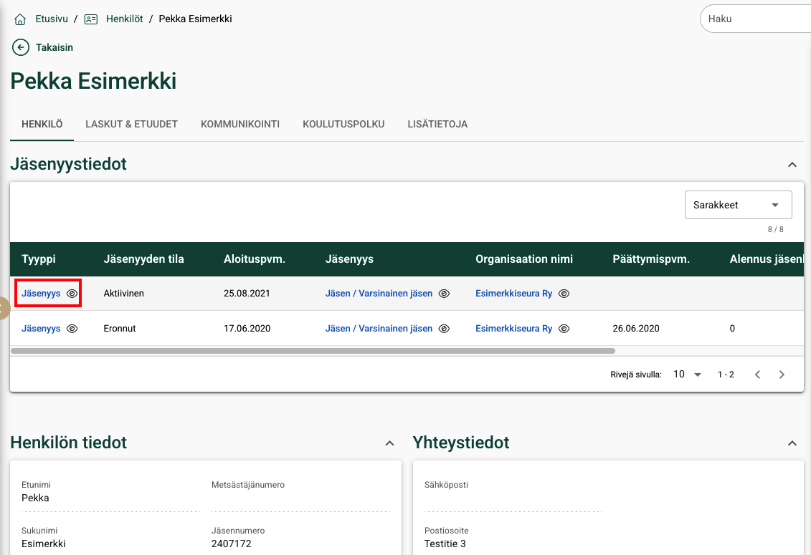The width and height of the screenshot is (811, 555).
Task: Open the rows per page dropdown
Action: 687,374
